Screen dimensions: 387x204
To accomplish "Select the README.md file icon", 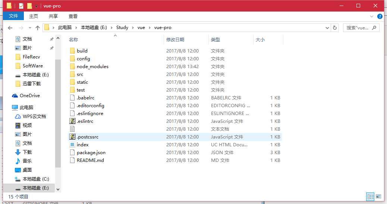I will 72,160.
